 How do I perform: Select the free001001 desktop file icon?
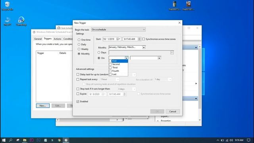(x=188, y=6)
